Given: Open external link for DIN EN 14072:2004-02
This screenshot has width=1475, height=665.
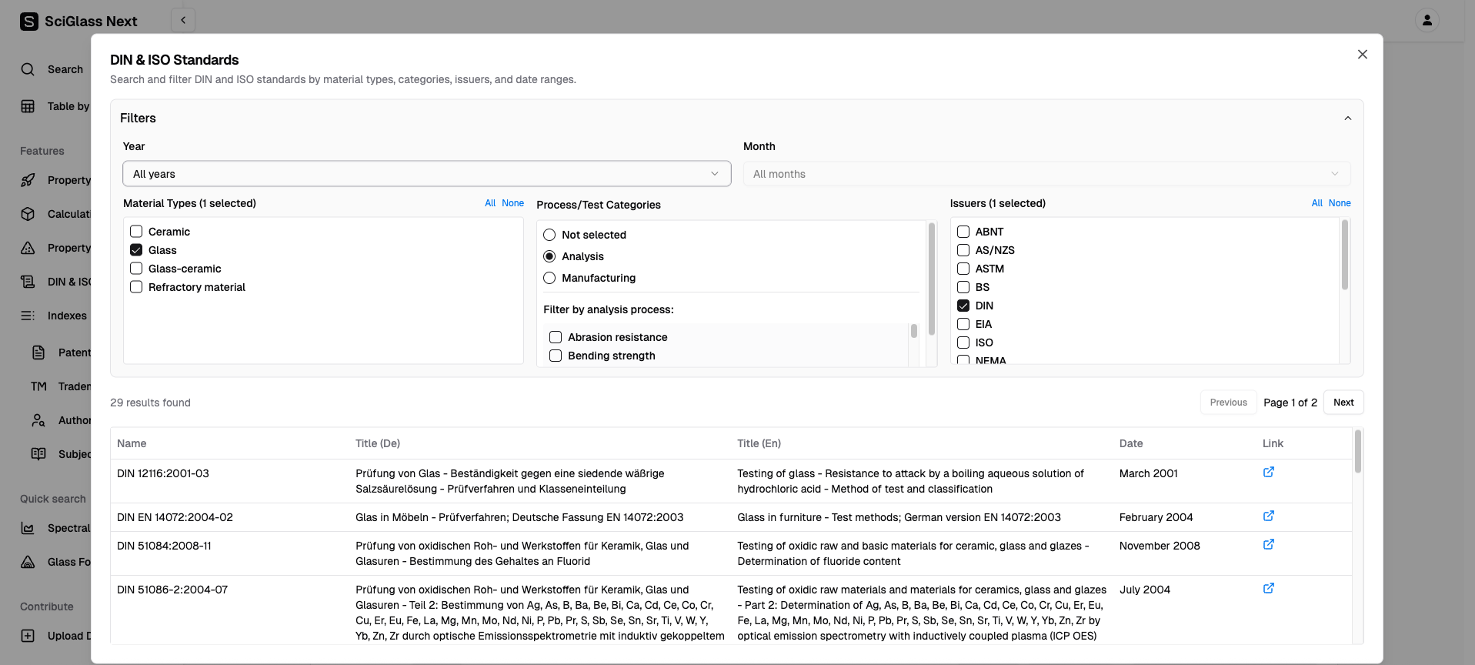Looking at the screenshot, I should click(x=1268, y=516).
